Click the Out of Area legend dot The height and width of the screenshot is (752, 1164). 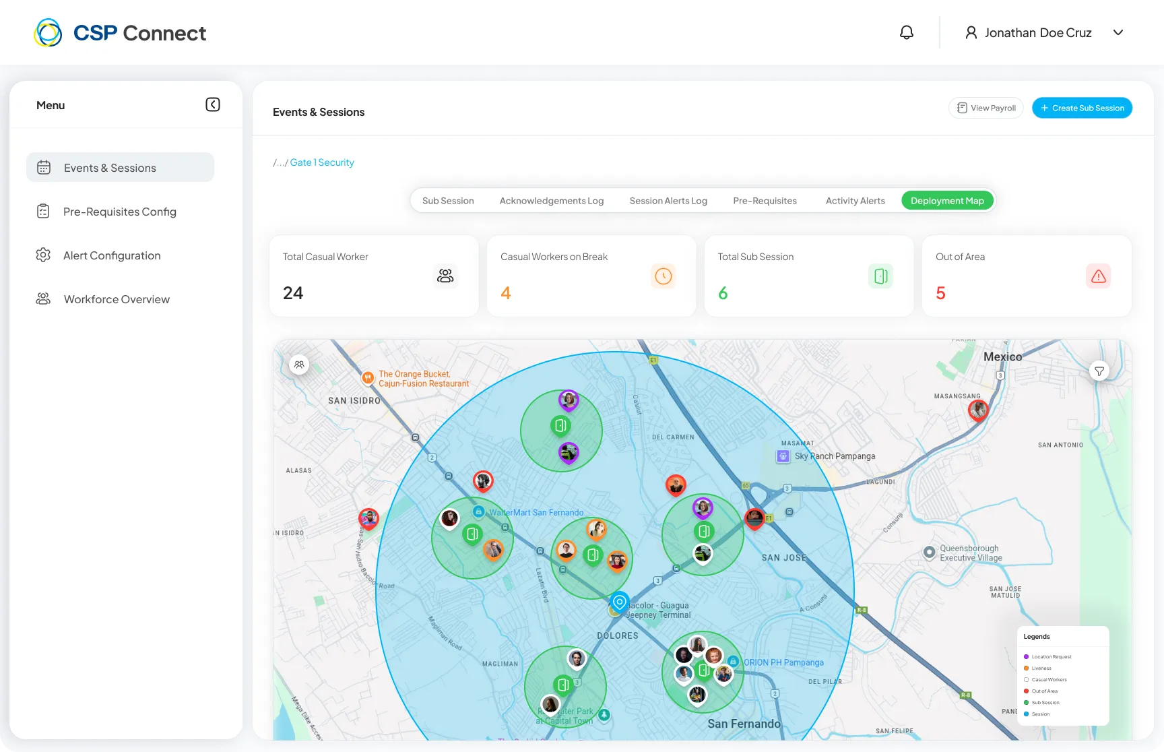[1026, 691]
